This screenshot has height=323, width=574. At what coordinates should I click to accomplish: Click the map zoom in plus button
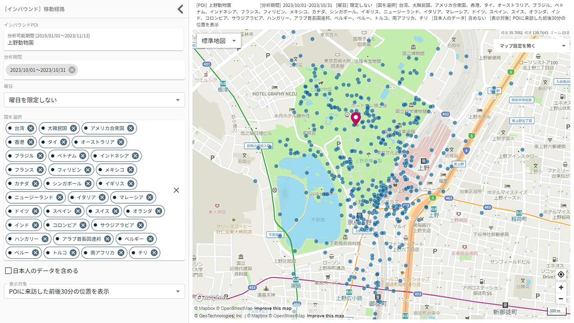(x=561, y=288)
